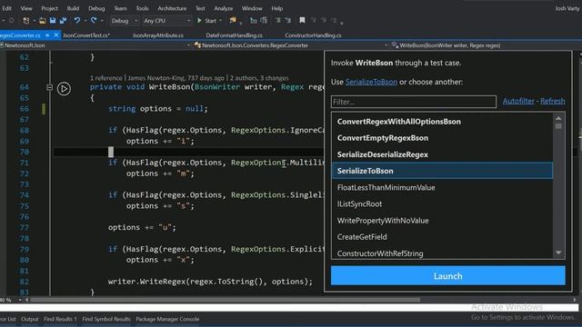Open the editor zoom percentage dropdown
The image size is (582, 327).
(x=20, y=300)
